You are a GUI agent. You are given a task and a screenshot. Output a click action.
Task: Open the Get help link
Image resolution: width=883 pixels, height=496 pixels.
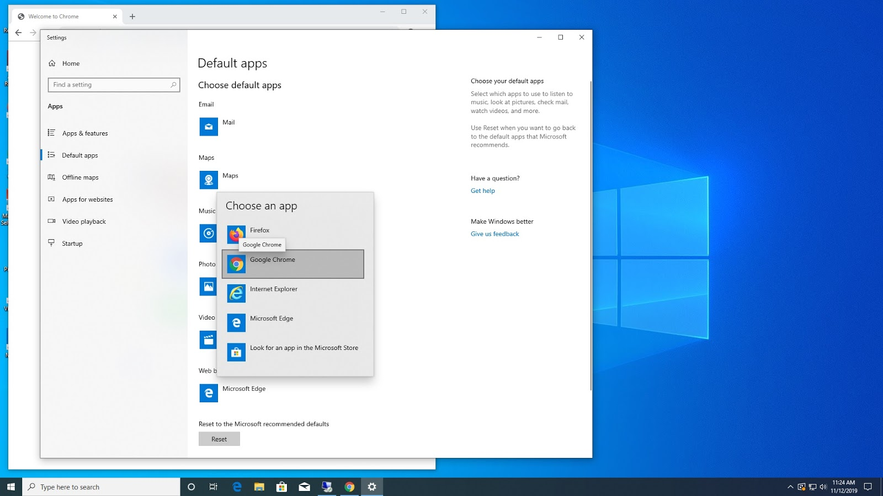[x=483, y=191]
